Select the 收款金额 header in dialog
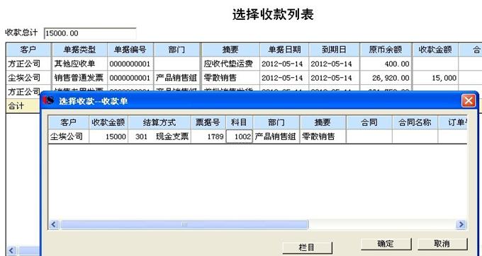The image size is (482, 256). click(108, 122)
